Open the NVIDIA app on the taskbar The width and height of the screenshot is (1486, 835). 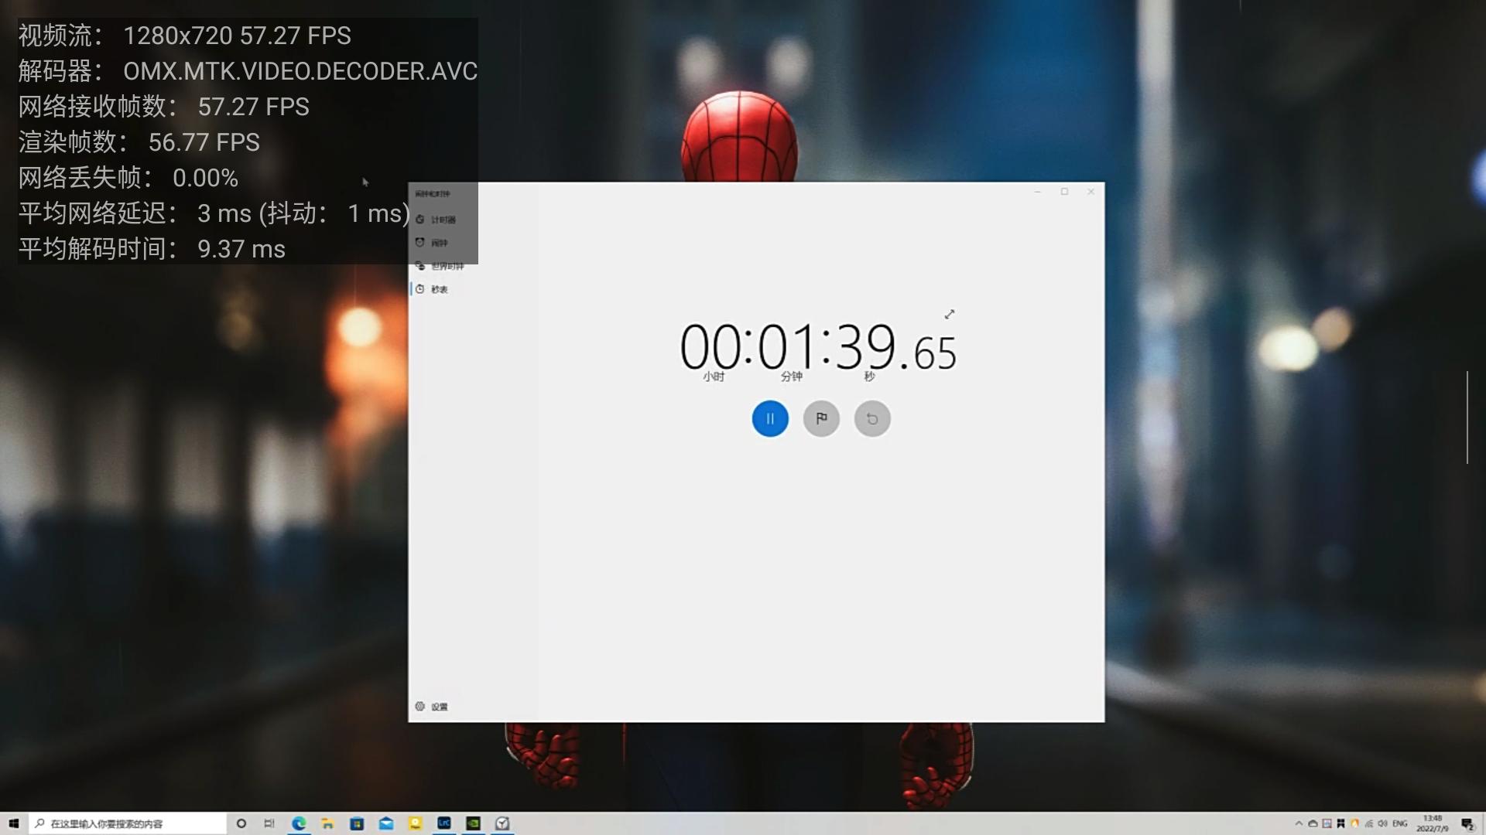(x=473, y=823)
